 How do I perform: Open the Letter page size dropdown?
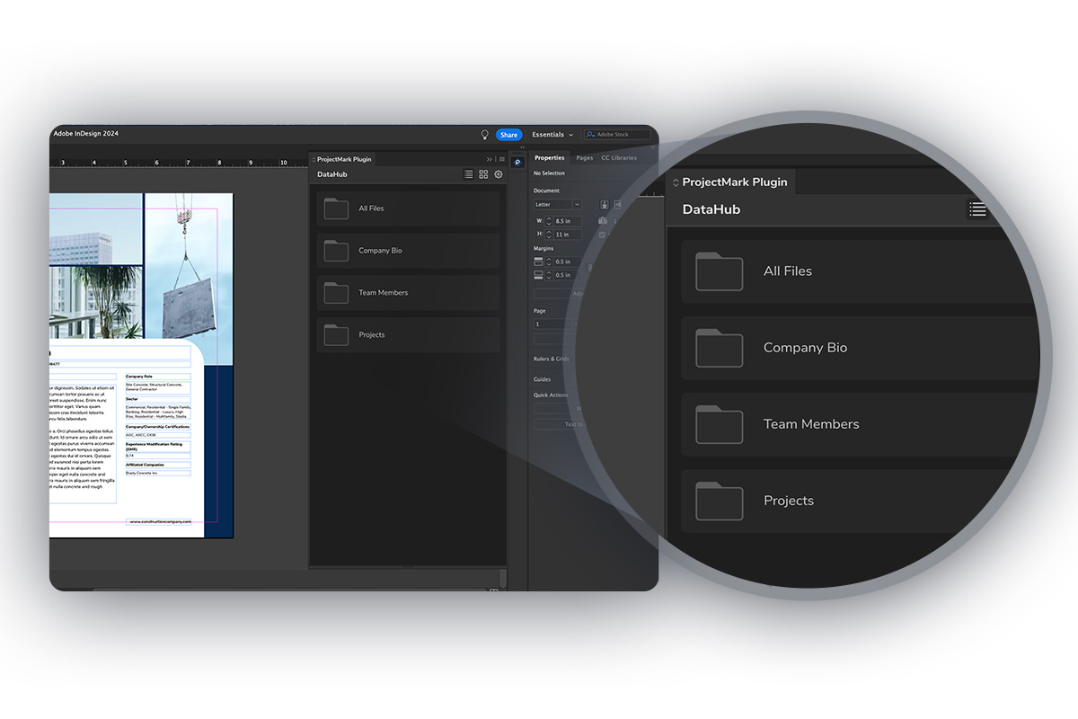(x=555, y=204)
